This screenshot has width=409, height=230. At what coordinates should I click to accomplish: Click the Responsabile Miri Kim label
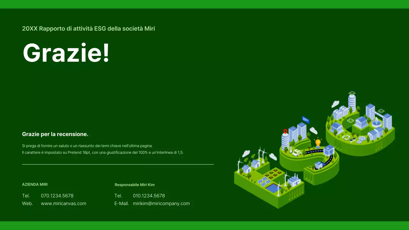pyautogui.click(x=135, y=185)
